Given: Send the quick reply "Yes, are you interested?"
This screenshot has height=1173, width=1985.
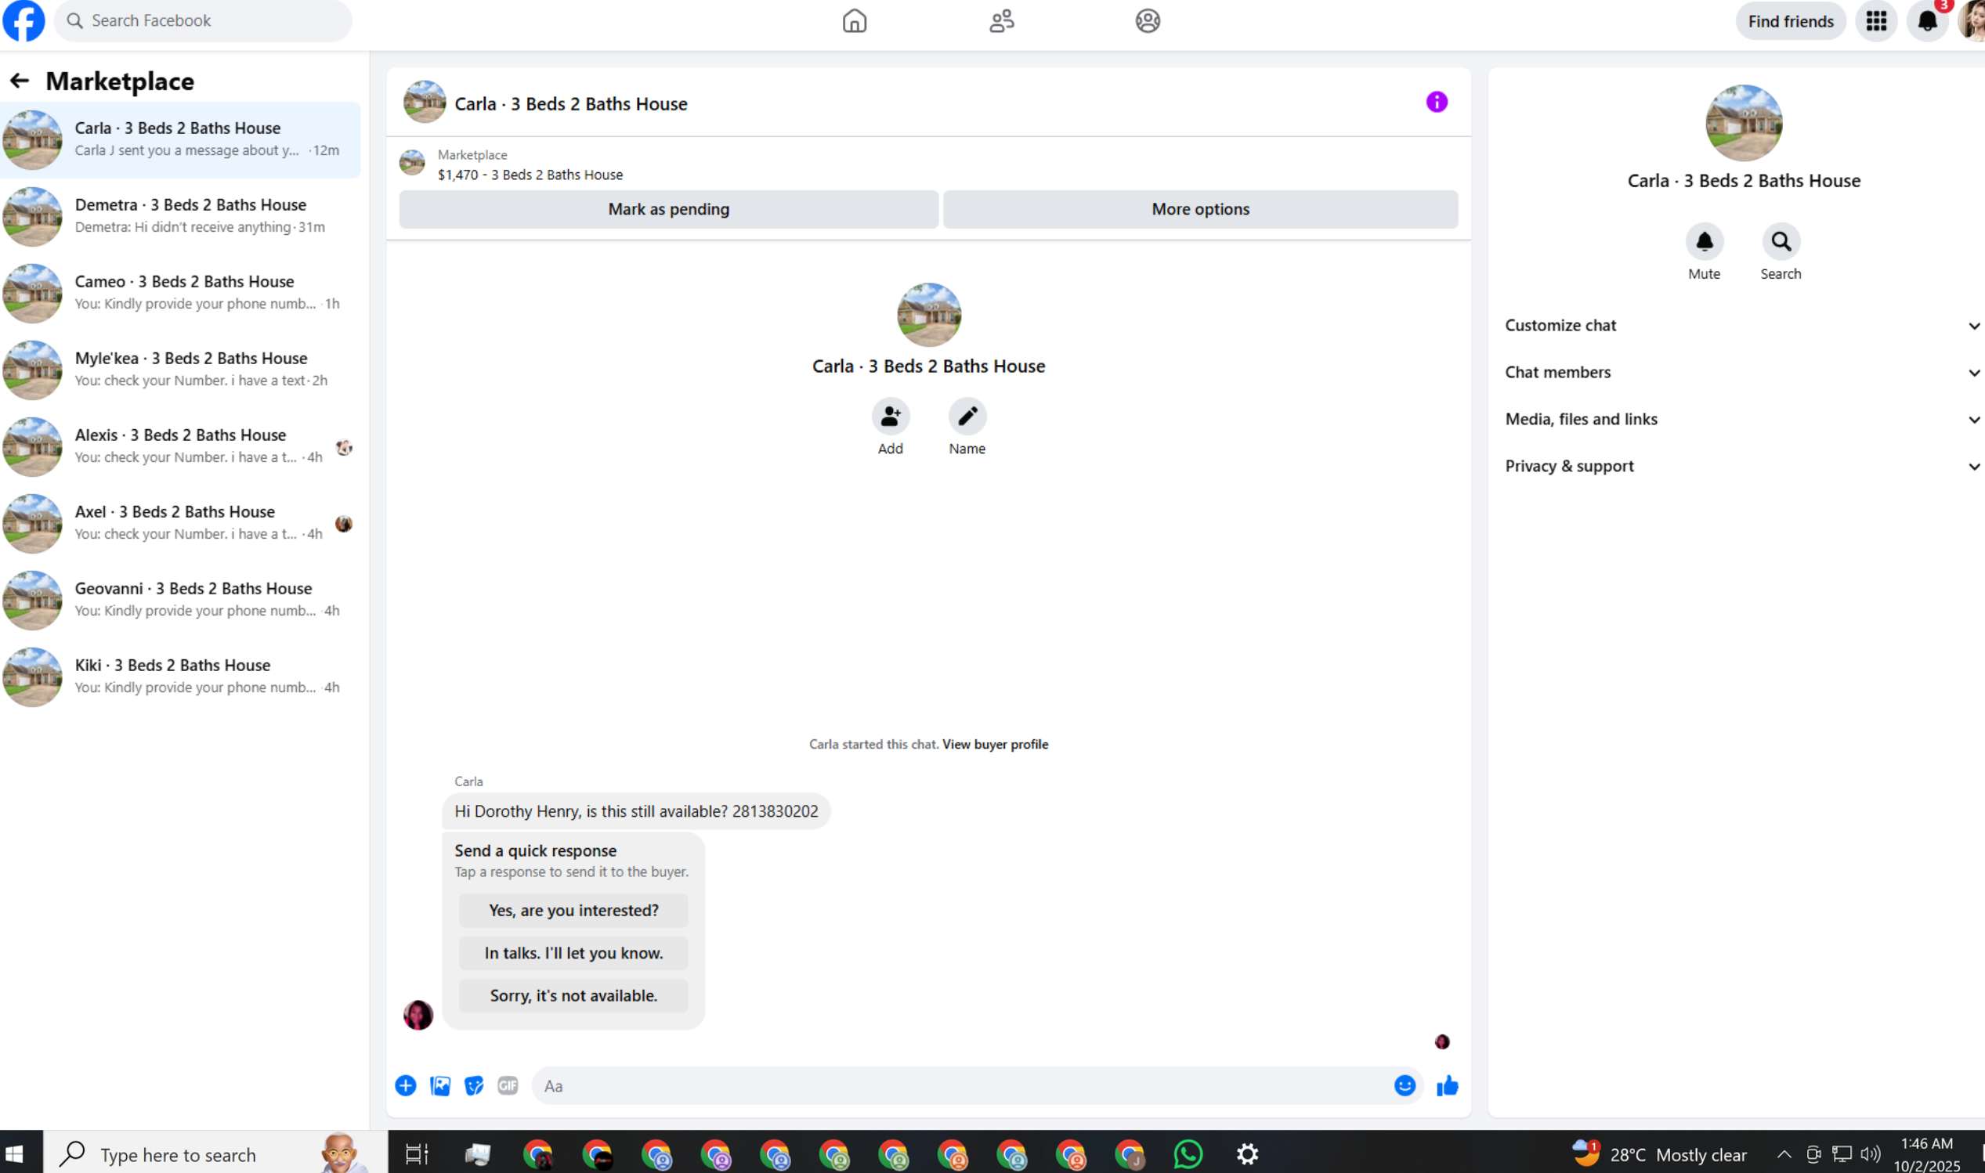Looking at the screenshot, I should click(573, 911).
